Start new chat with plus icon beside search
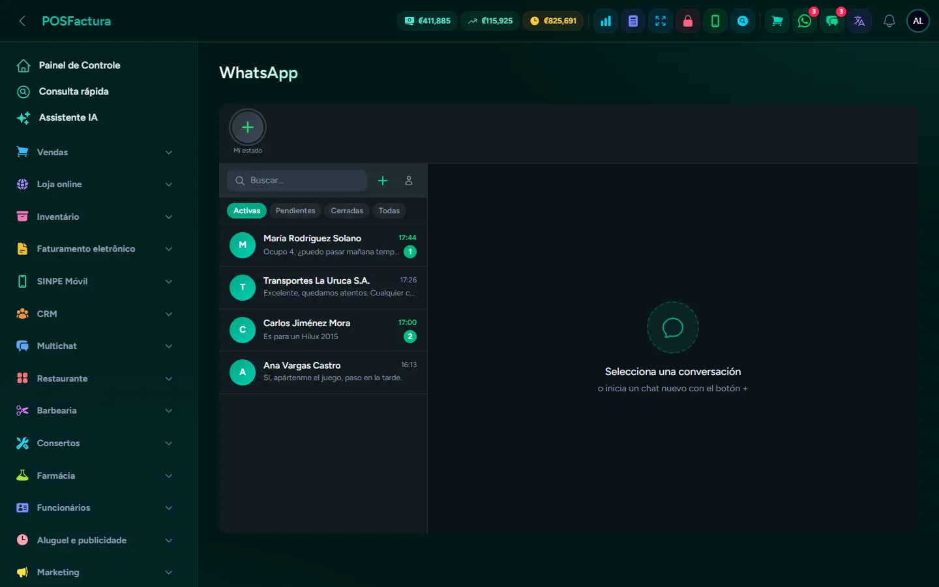 [x=383, y=181]
